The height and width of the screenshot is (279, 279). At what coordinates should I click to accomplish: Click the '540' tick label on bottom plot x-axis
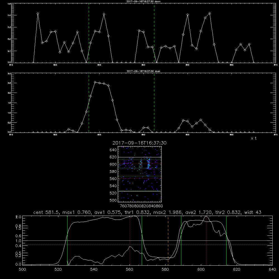click(94, 270)
